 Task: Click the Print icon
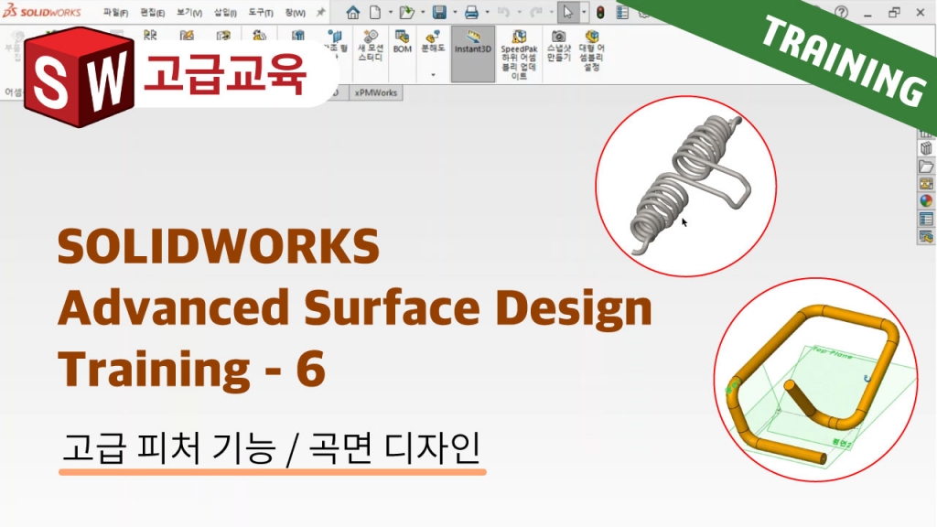pyautogui.click(x=471, y=12)
